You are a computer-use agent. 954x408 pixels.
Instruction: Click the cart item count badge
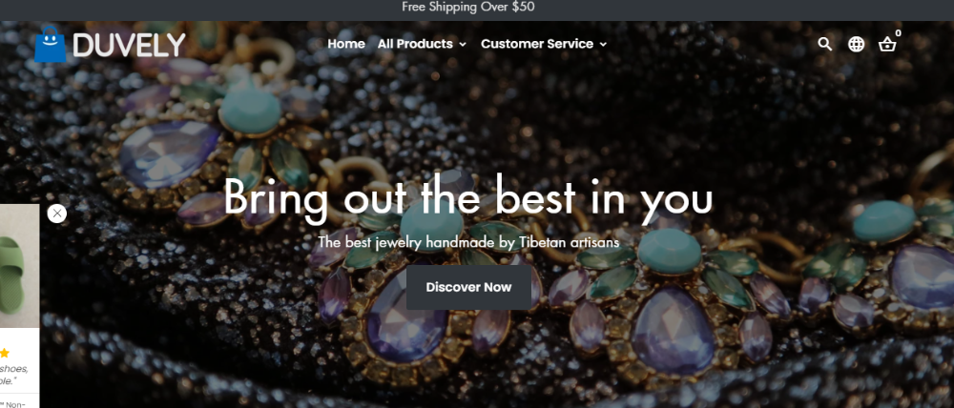pyautogui.click(x=898, y=32)
